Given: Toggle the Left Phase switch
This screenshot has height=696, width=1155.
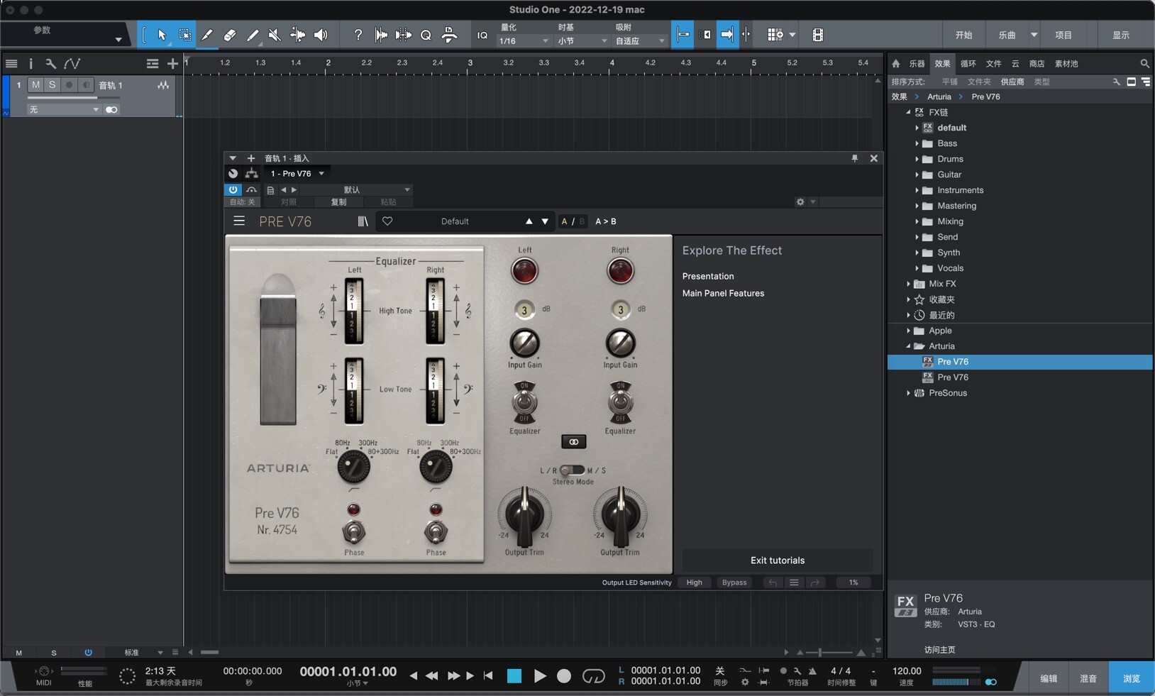Looking at the screenshot, I should [x=354, y=531].
